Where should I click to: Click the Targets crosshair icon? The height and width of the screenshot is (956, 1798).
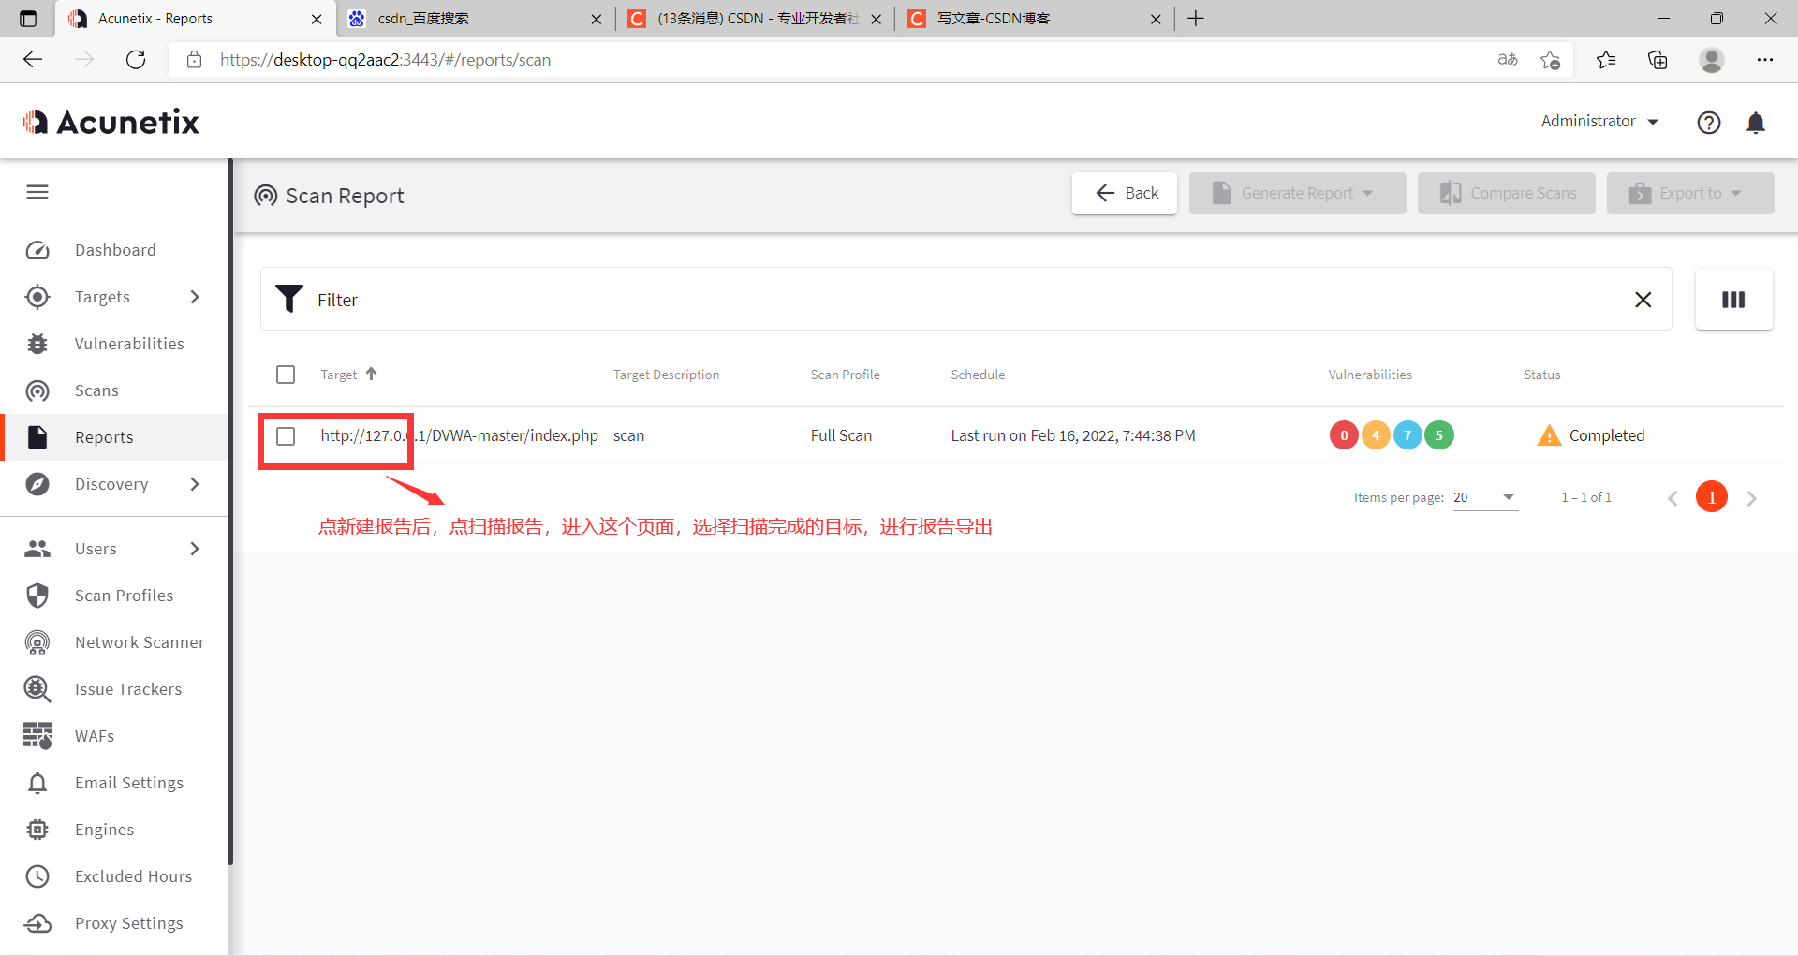point(37,297)
